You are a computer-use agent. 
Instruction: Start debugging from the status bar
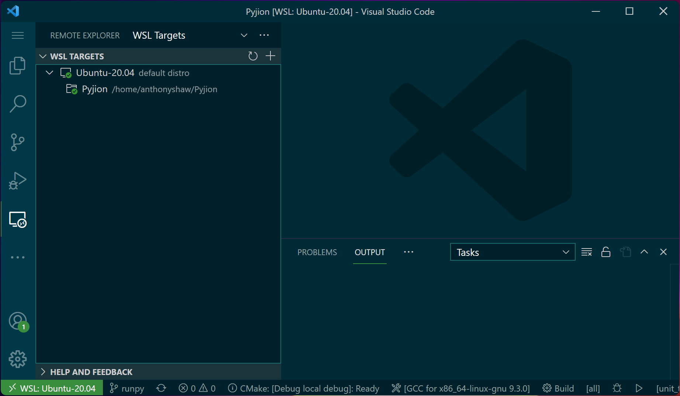click(639, 388)
